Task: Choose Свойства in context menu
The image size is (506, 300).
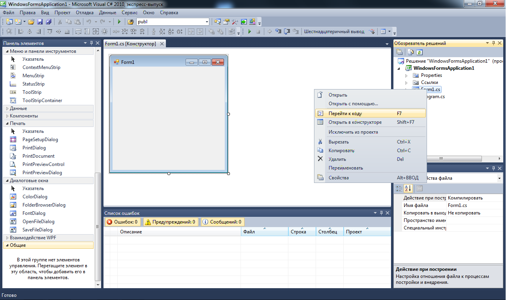Action: click(371, 178)
